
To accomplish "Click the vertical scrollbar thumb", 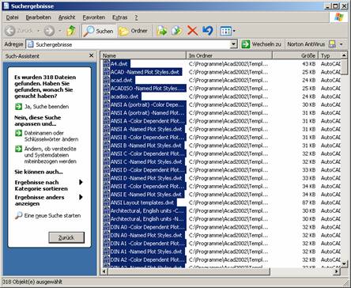I will [344, 67].
